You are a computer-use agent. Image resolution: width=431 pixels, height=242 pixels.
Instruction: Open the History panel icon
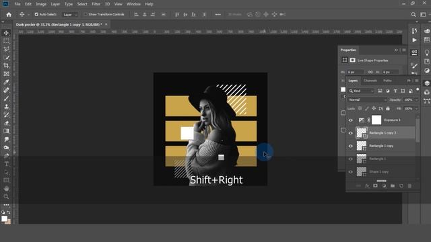(414, 31)
